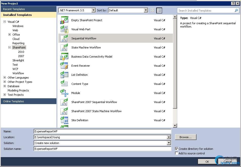241x167 pixels.
Task: Select the Web category
Action: (15, 30)
